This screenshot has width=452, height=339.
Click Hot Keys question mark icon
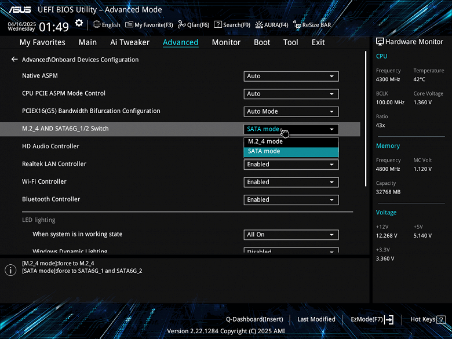click(441, 320)
